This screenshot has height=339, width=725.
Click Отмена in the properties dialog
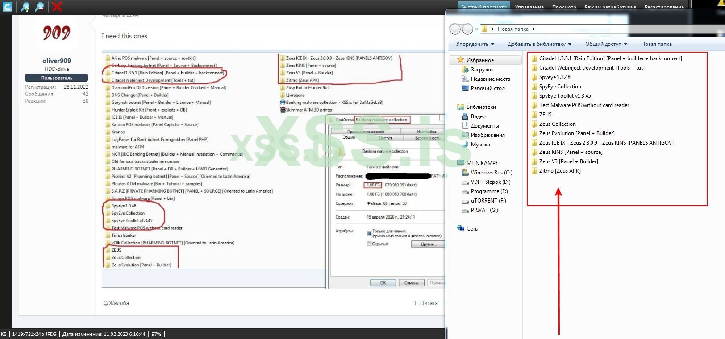411,283
